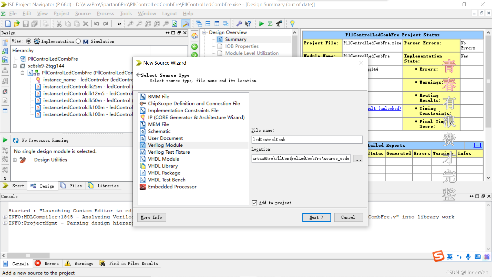Image resolution: width=492 pixels, height=277 pixels.
Task: Click the Save toolbar icon
Action: click(26, 24)
